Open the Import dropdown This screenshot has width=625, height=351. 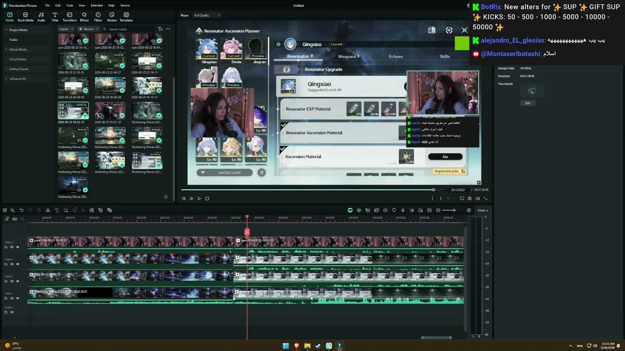click(66, 29)
